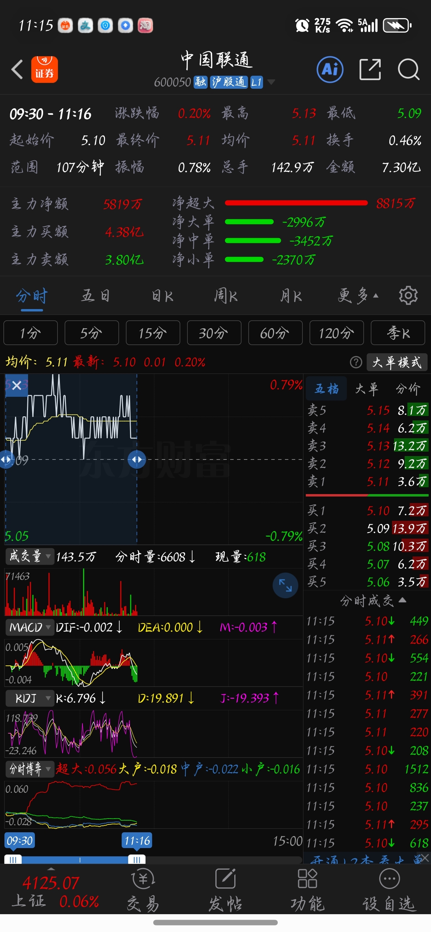The image size is (431, 932).
Task: Tap the 沪股通 tag
Action: click(x=229, y=82)
